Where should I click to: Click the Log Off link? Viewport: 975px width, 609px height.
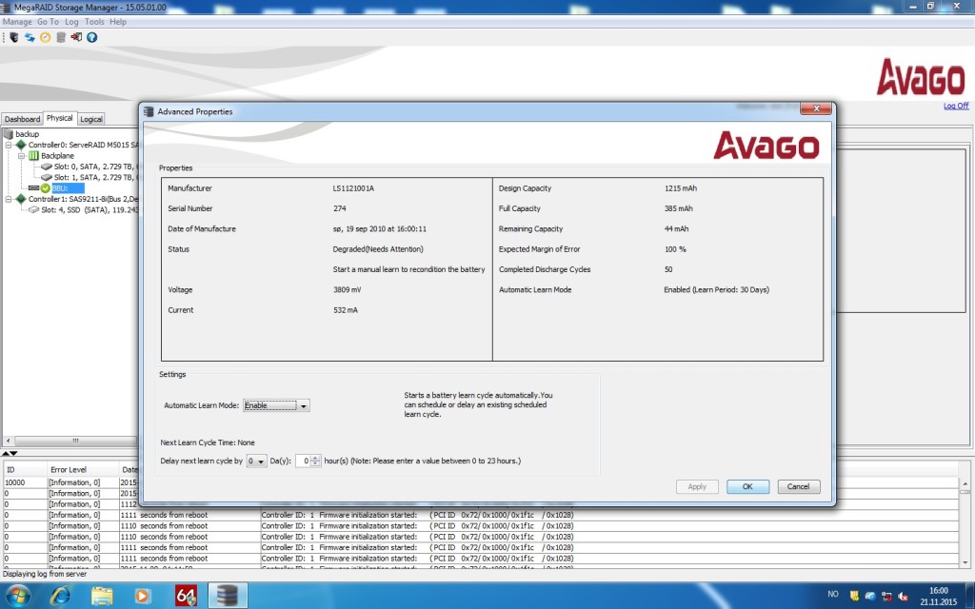[x=956, y=106]
